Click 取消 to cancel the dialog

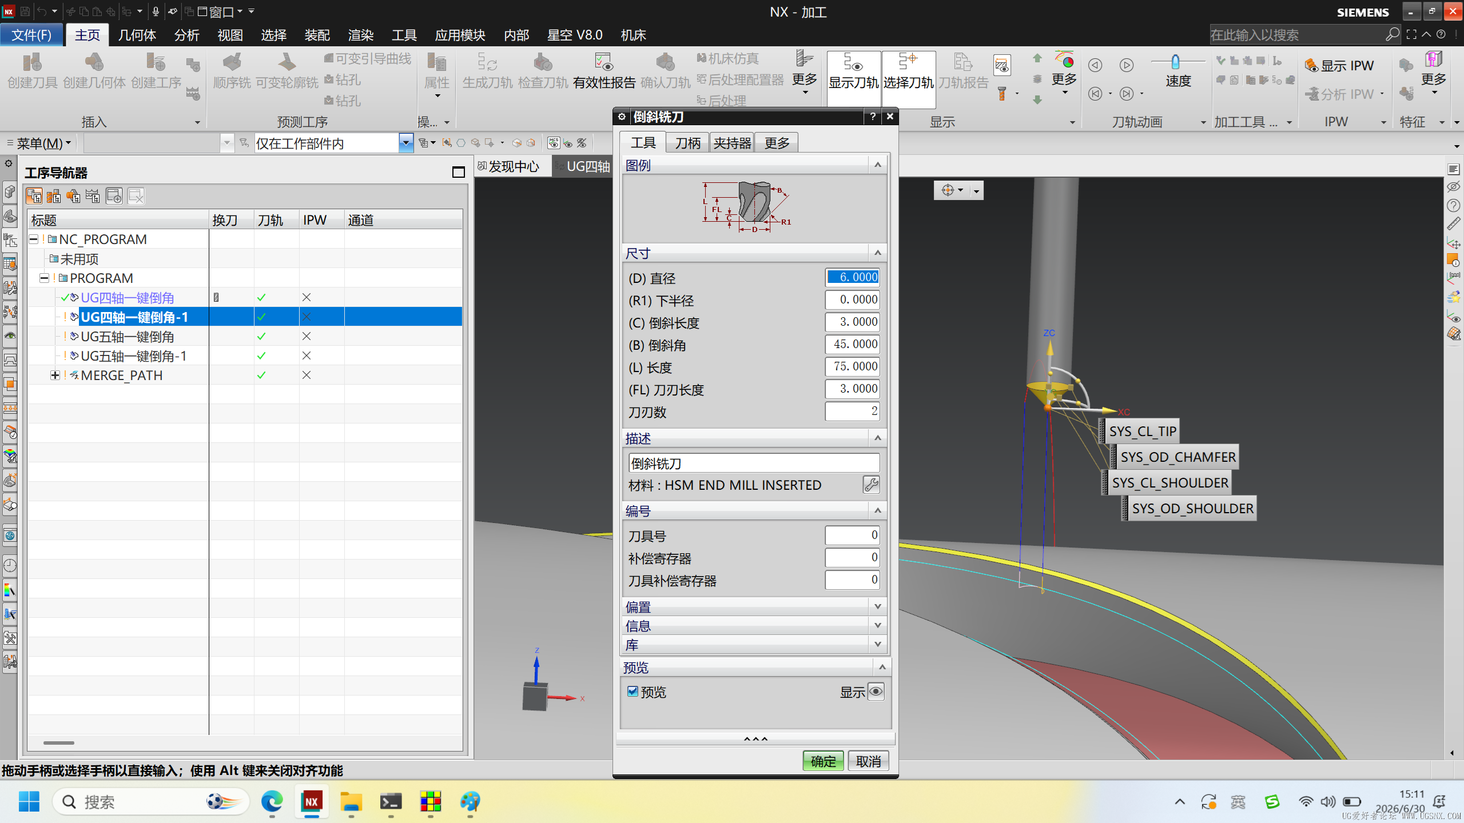point(868,761)
